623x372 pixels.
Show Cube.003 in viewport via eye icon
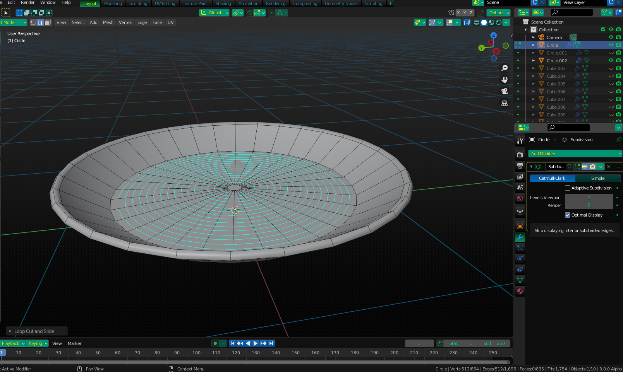coord(611,68)
